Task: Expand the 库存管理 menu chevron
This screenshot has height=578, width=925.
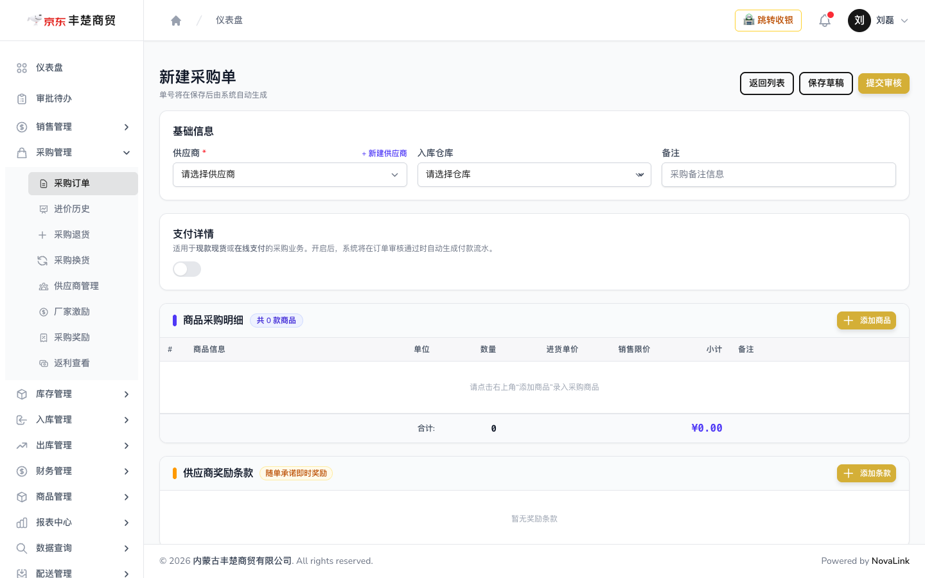Action: [127, 394]
